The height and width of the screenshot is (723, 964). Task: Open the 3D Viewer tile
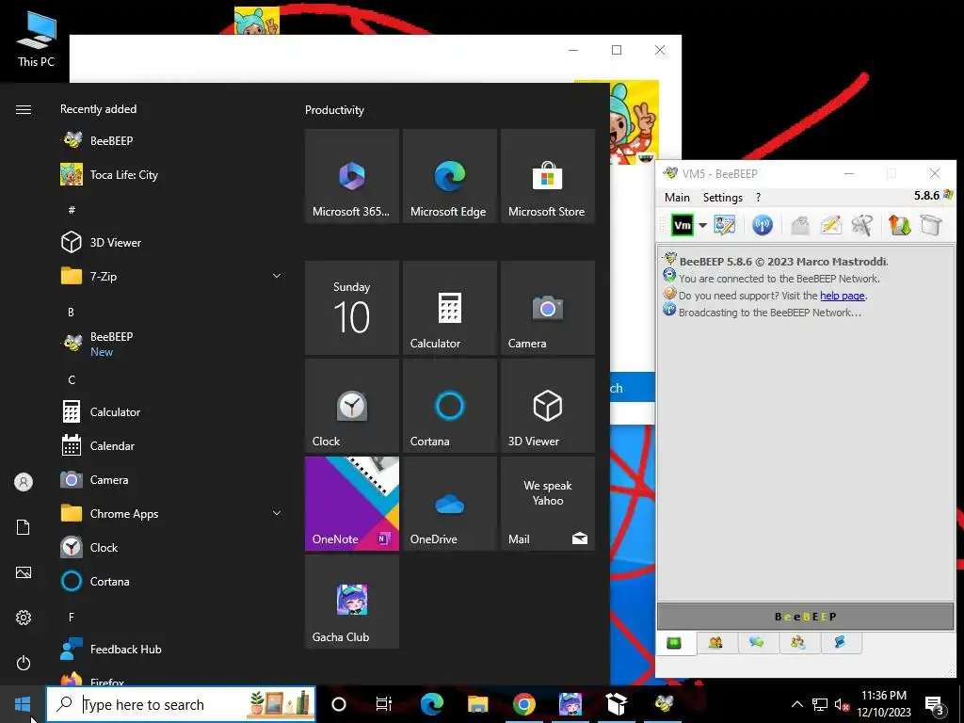(x=548, y=406)
